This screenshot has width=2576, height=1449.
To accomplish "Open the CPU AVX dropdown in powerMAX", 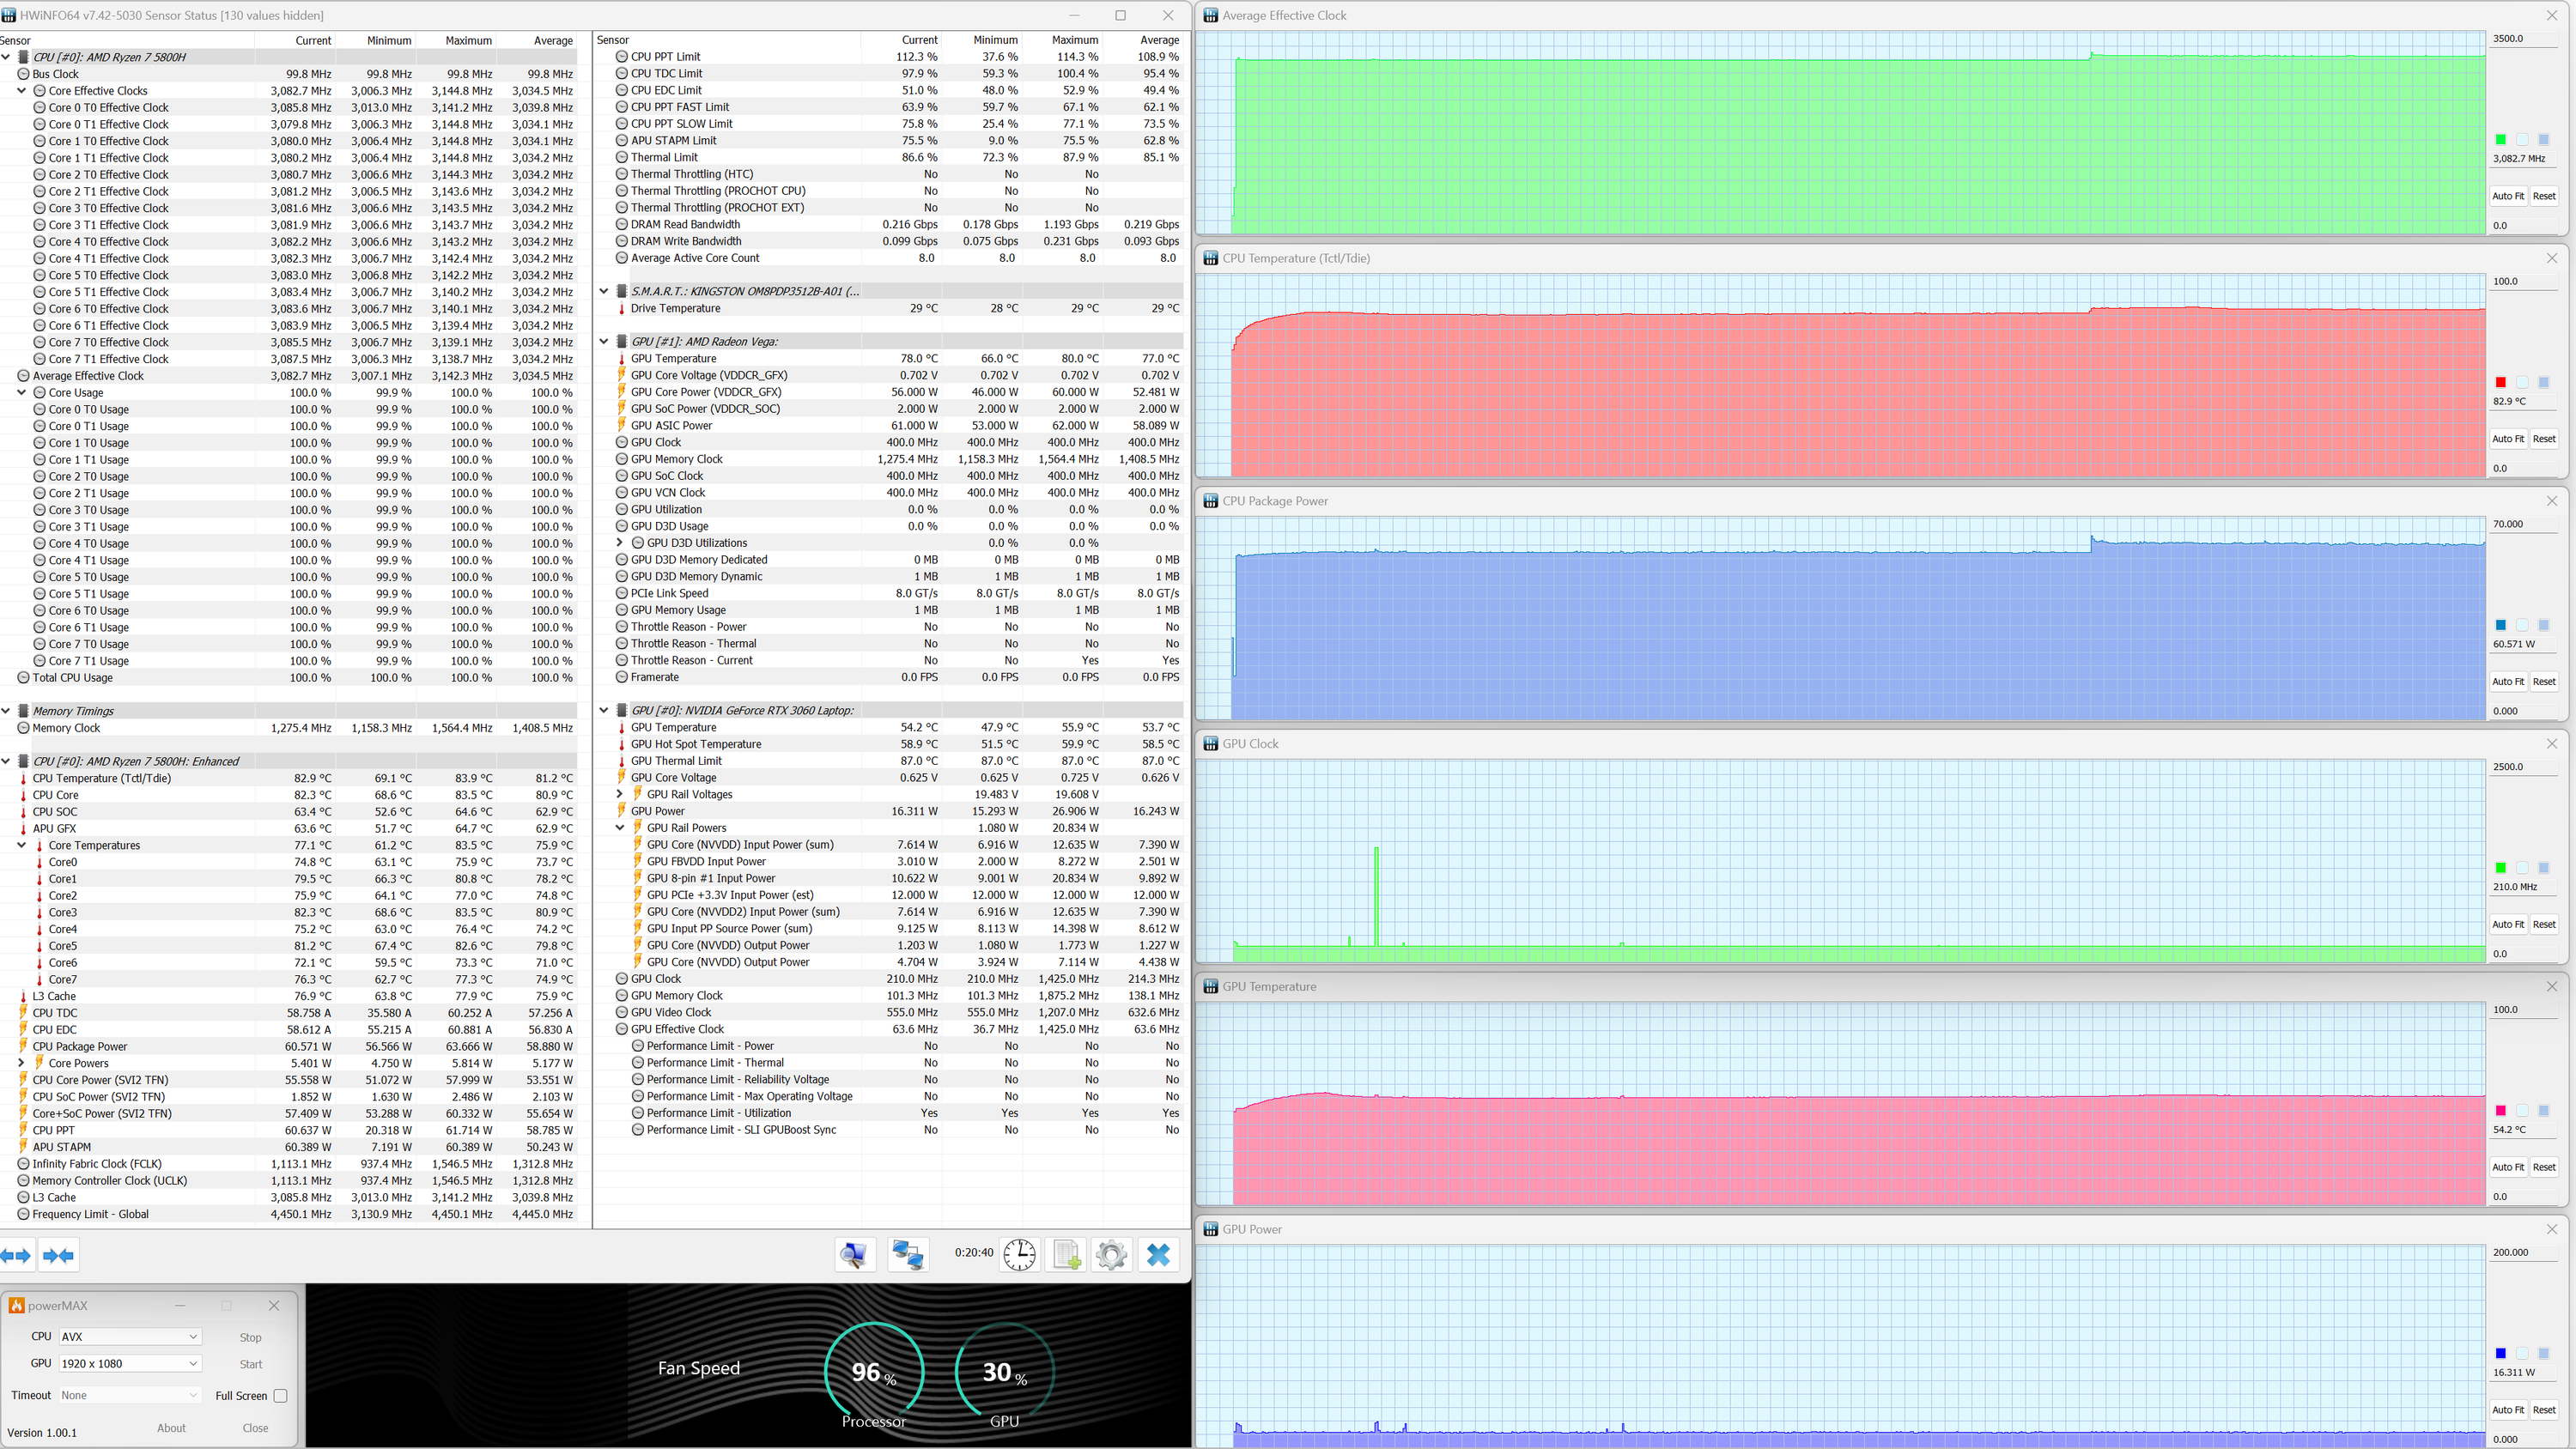I will [130, 1337].
